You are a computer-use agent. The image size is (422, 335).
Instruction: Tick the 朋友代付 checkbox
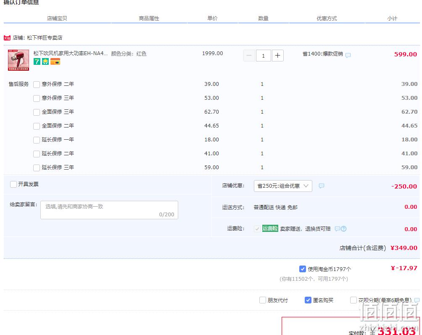[263, 300]
